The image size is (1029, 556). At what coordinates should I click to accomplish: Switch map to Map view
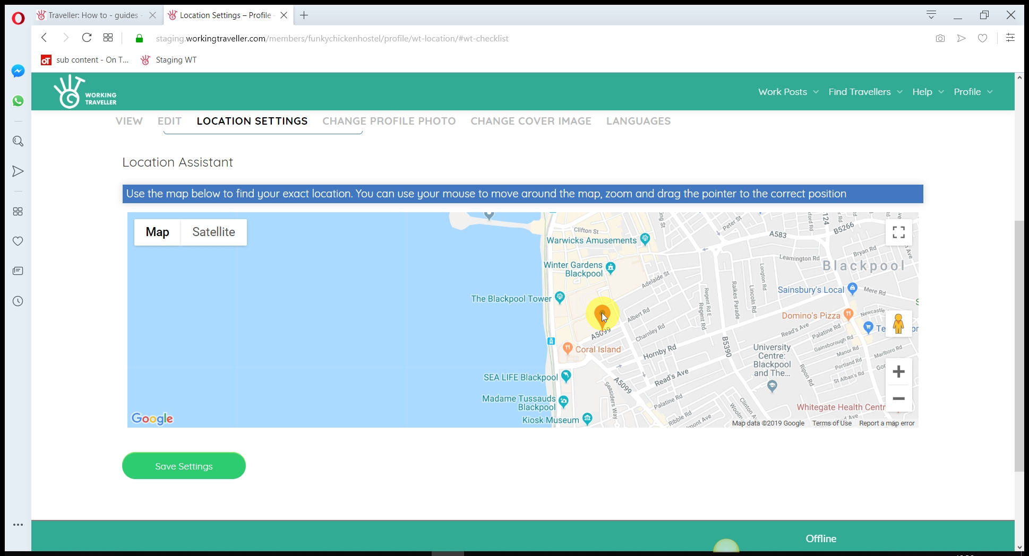click(157, 232)
